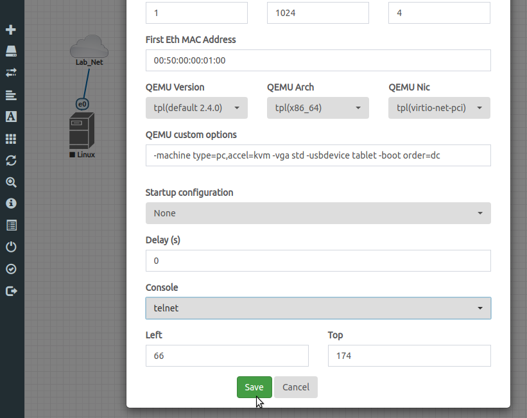Click the magnifier zoom icon in sidebar
The image size is (527, 418).
11,182
